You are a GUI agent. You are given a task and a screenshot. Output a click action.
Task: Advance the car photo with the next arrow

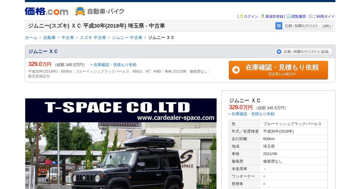[x=208, y=162]
